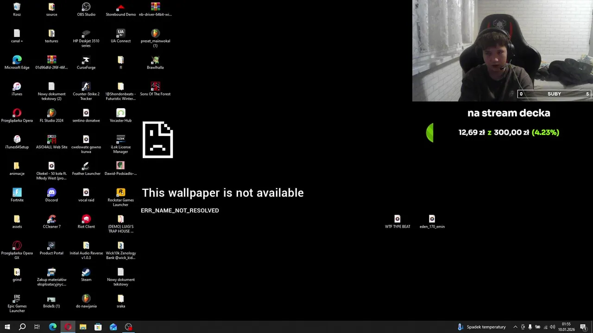
Task: Select the Steam desktop shortcut
Action: 86,275
